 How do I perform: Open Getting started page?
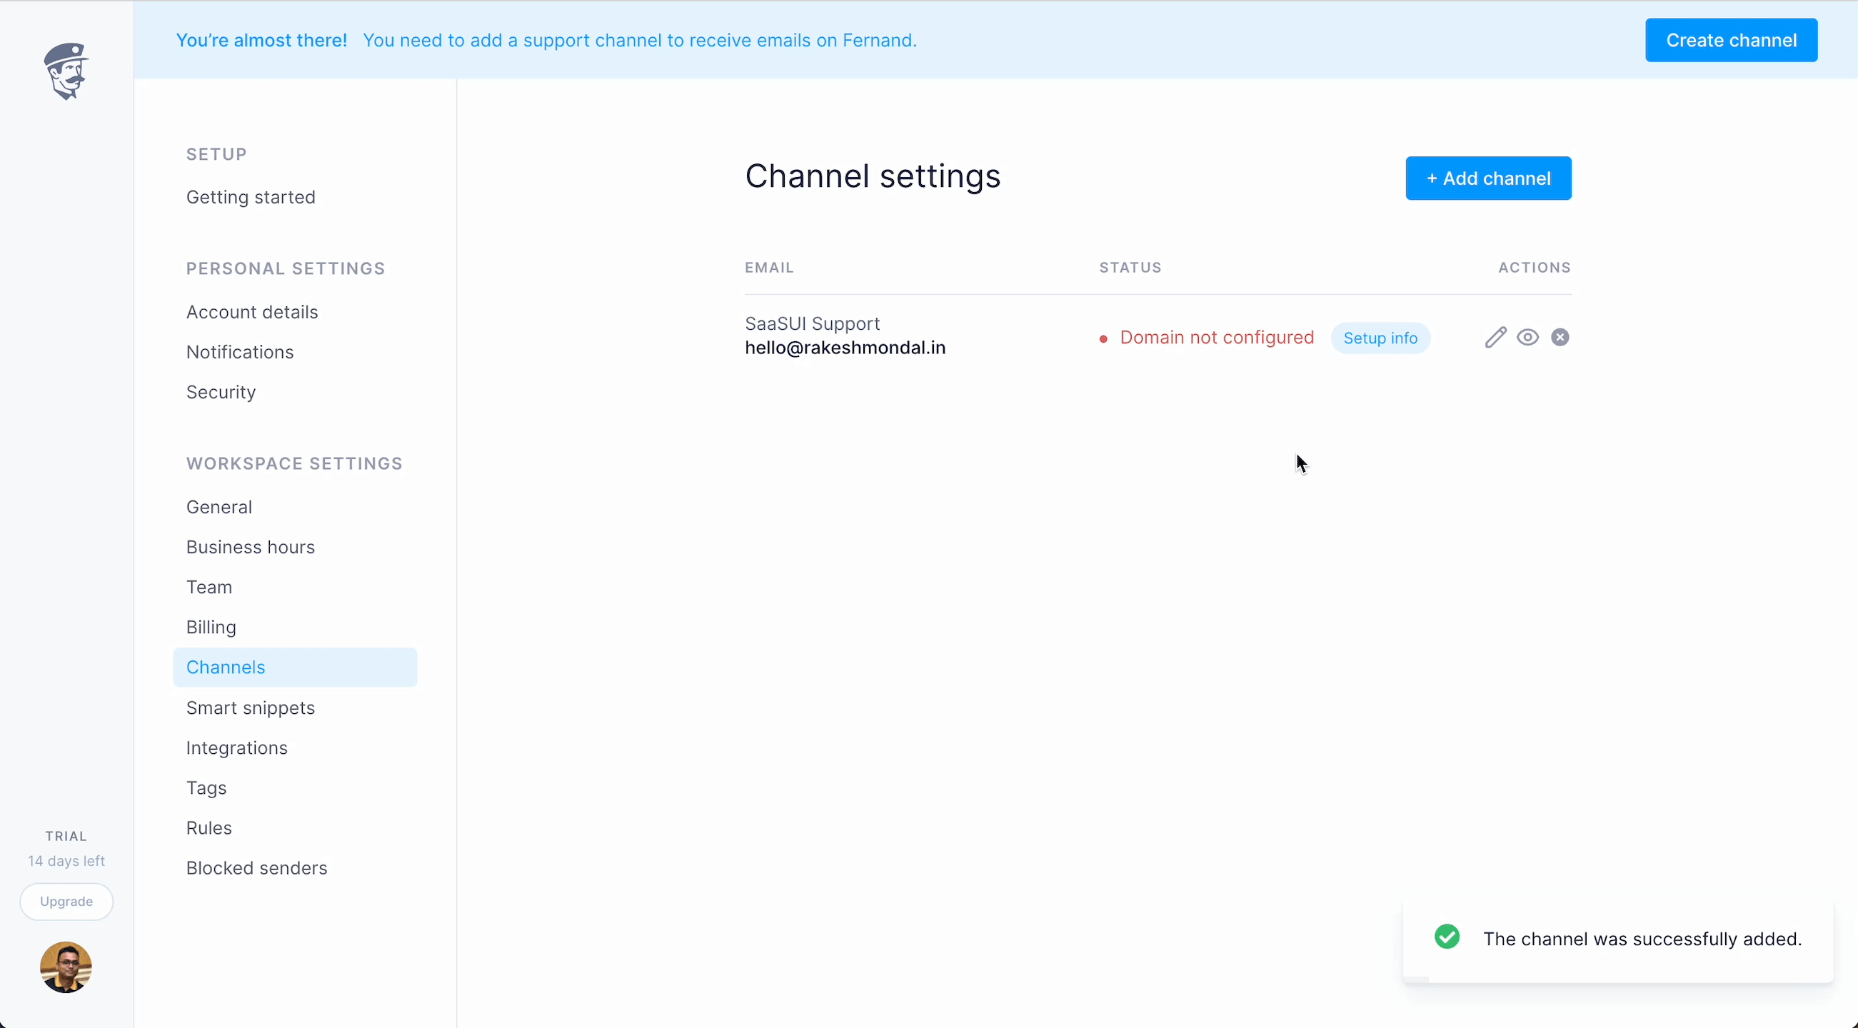pyautogui.click(x=251, y=197)
